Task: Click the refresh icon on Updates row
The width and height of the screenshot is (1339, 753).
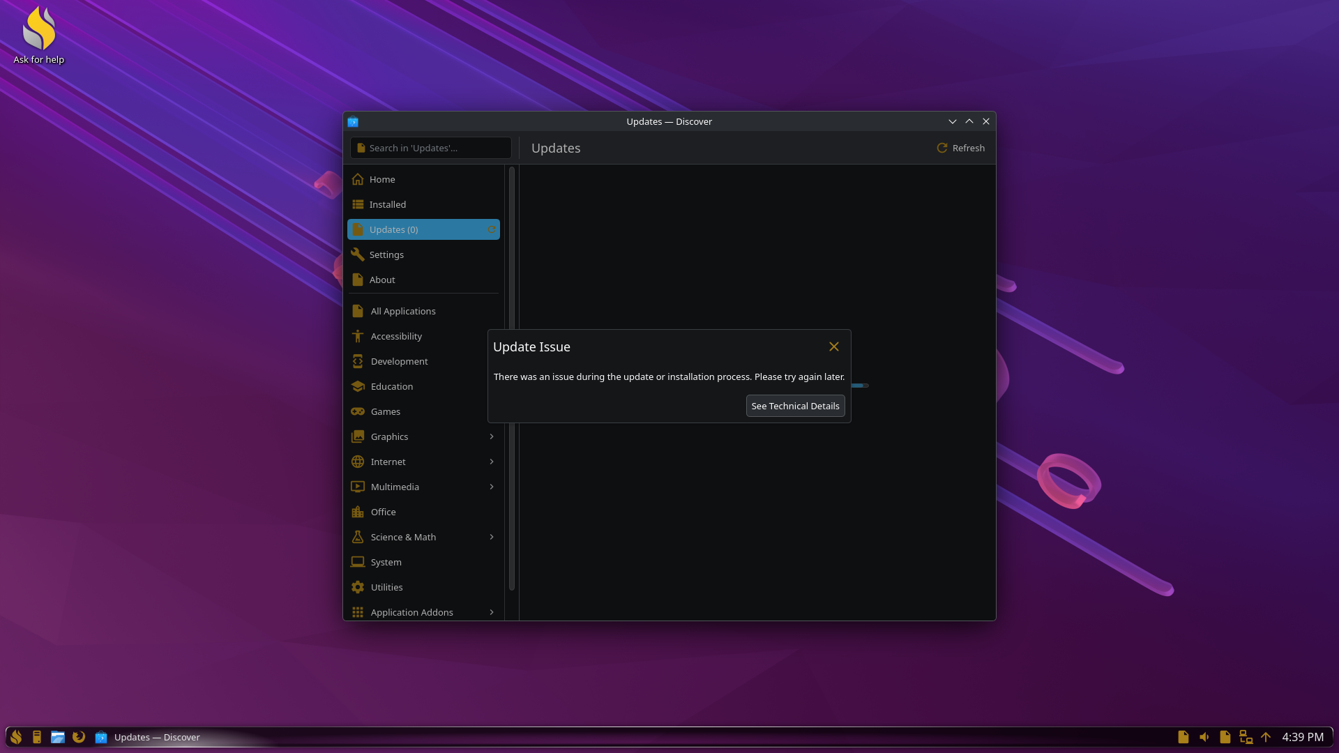Action: 492,229
